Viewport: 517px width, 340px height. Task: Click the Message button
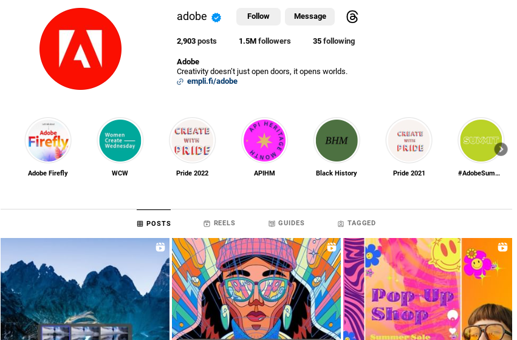(310, 16)
